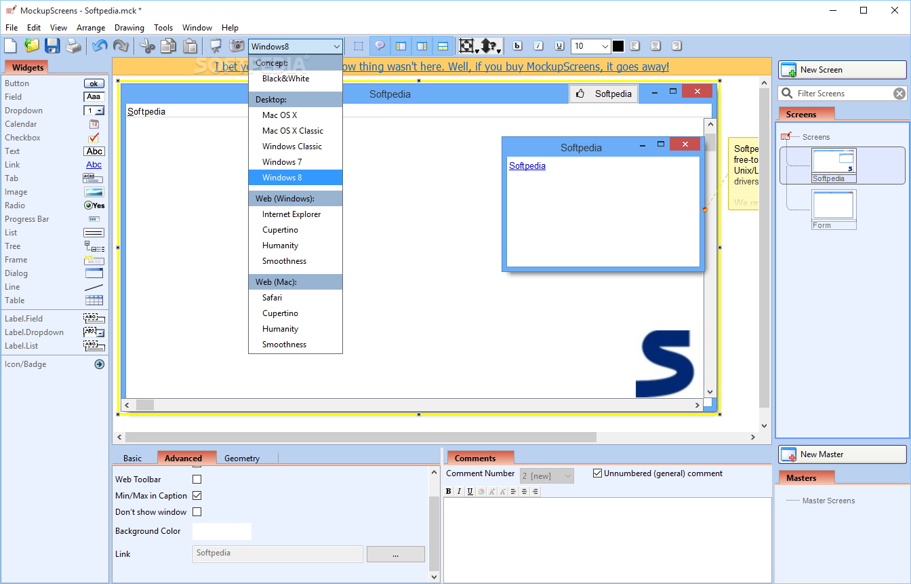Apply italic with the toolbar i button
Screen dimensions: 911x584
pyautogui.click(x=538, y=46)
